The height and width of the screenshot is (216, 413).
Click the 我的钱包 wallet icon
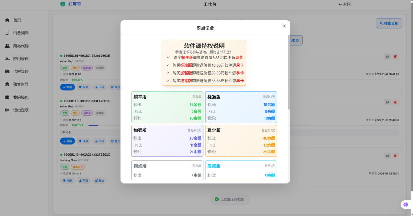tap(7, 97)
